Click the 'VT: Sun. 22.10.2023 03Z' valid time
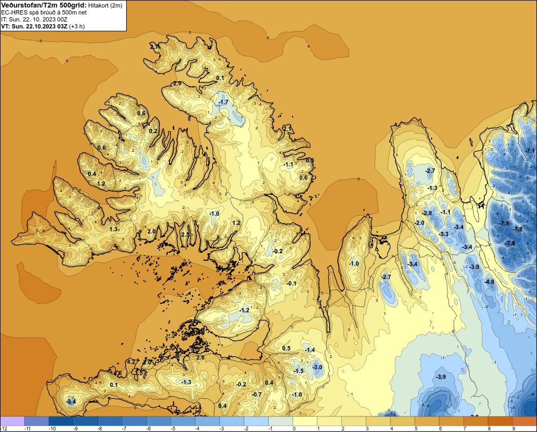537x432 pixels. (x=34, y=26)
